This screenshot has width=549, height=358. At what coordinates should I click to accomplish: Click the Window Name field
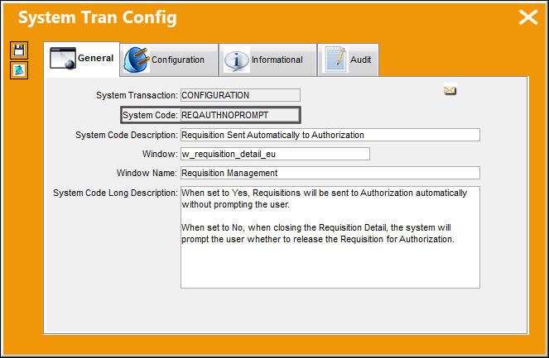tap(330, 173)
